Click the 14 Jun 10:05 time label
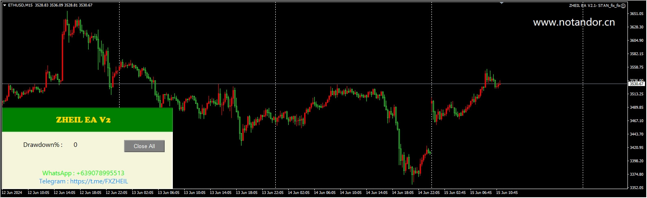 pyautogui.click(x=351, y=193)
